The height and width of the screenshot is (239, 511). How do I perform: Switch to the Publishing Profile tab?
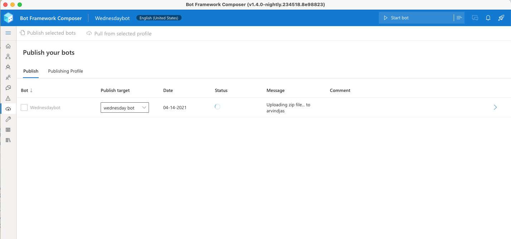click(x=66, y=71)
